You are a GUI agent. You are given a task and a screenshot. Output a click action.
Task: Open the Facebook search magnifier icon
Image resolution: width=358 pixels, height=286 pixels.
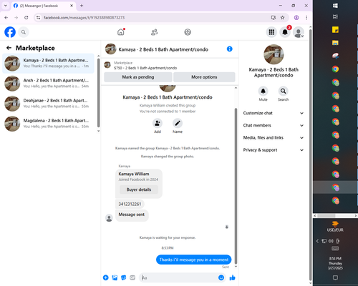click(24, 32)
